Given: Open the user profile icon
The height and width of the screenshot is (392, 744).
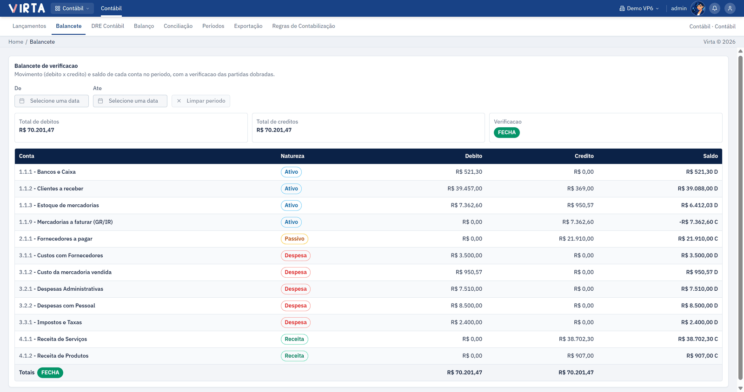Looking at the screenshot, I should (x=730, y=8).
